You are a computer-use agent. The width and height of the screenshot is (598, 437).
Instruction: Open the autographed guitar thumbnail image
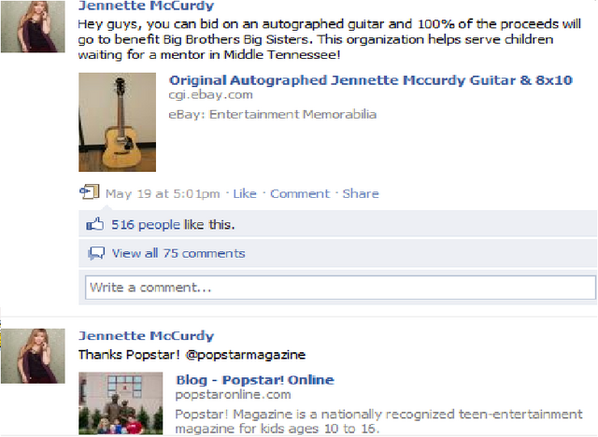pos(117,122)
